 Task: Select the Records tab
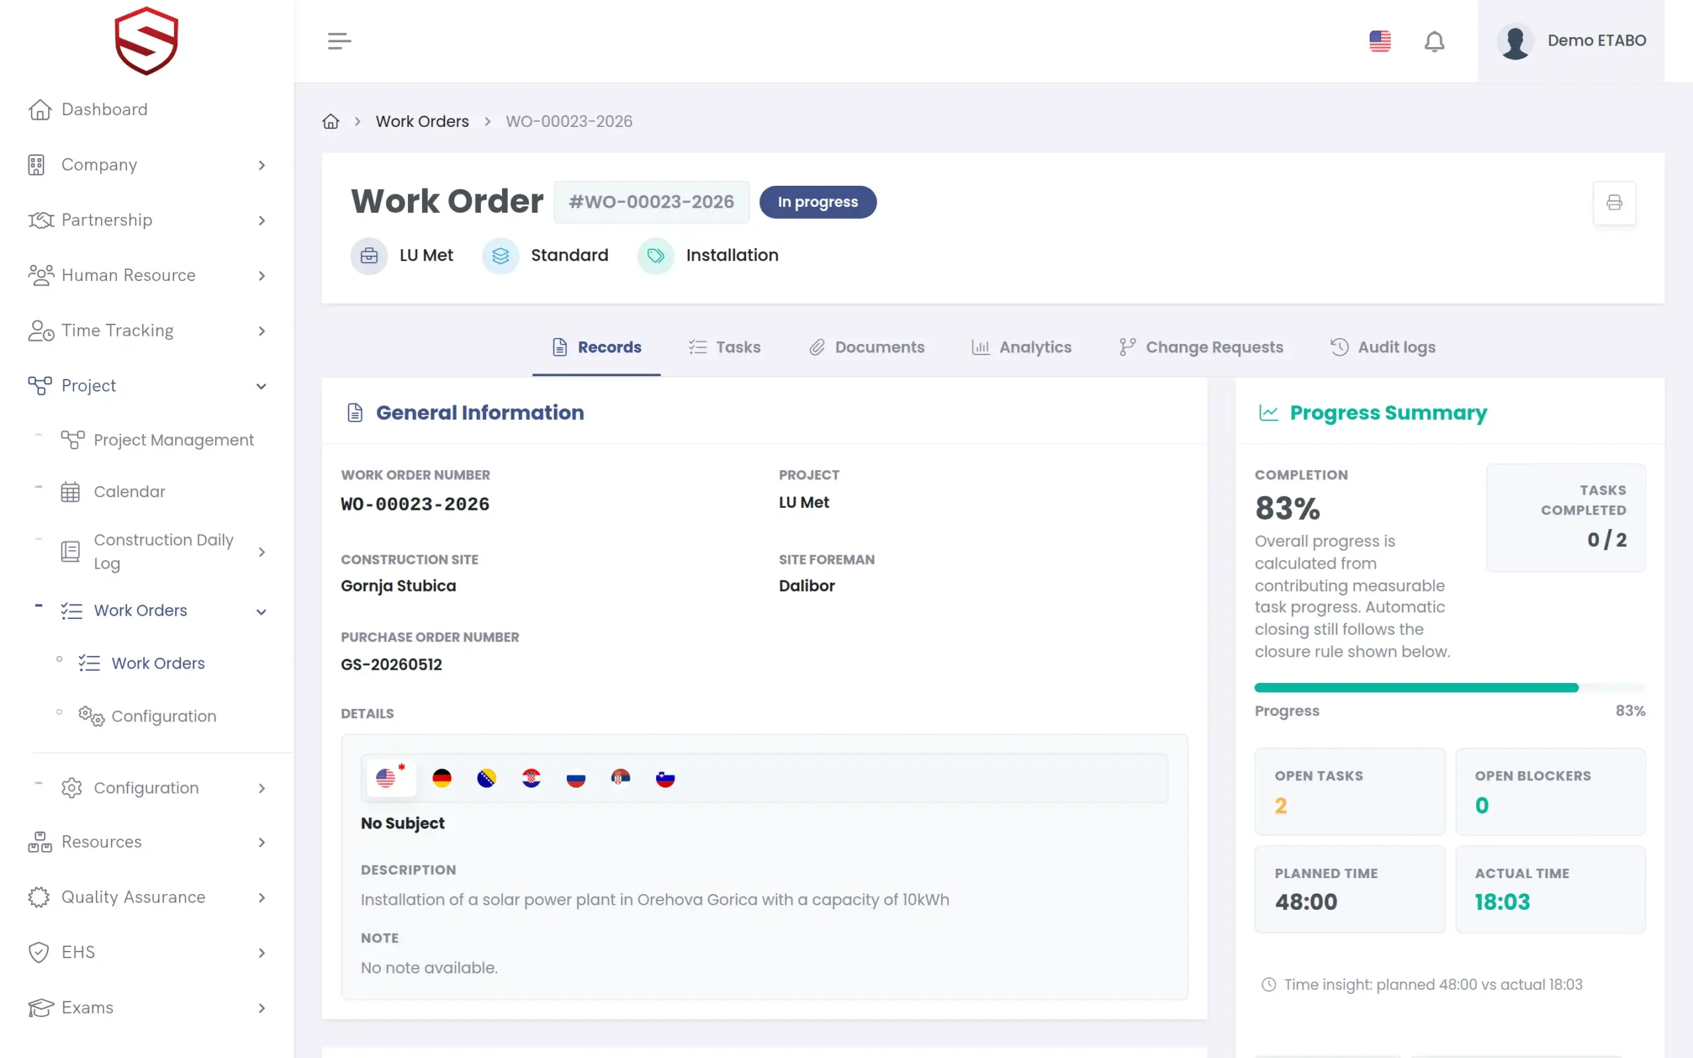tap(597, 347)
